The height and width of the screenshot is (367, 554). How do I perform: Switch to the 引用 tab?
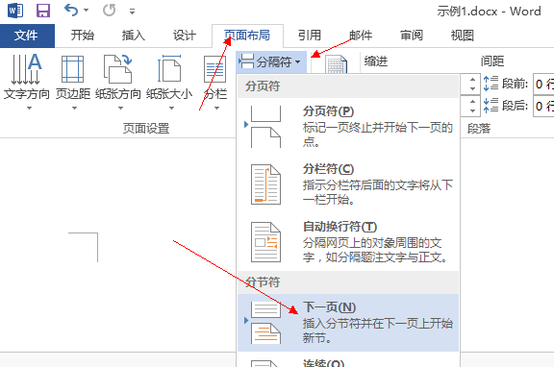click(310, 36)
